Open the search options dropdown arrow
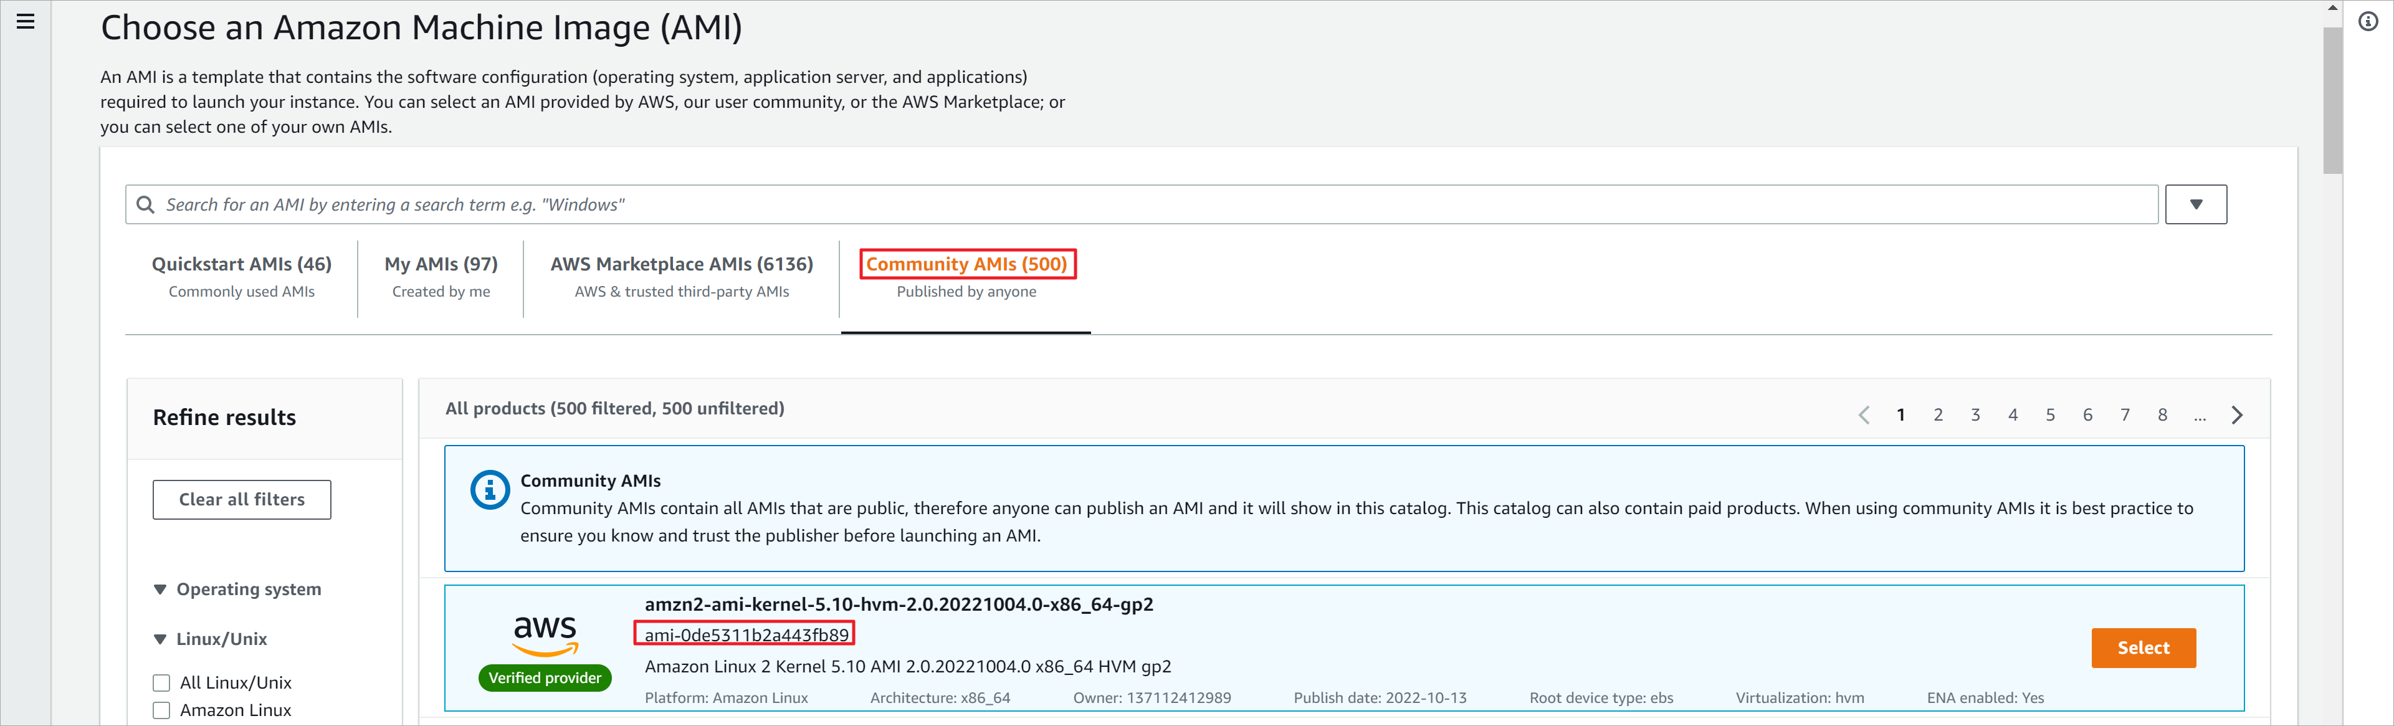2394x726 pixels. pyautogui.click(x=2195, y=204)
